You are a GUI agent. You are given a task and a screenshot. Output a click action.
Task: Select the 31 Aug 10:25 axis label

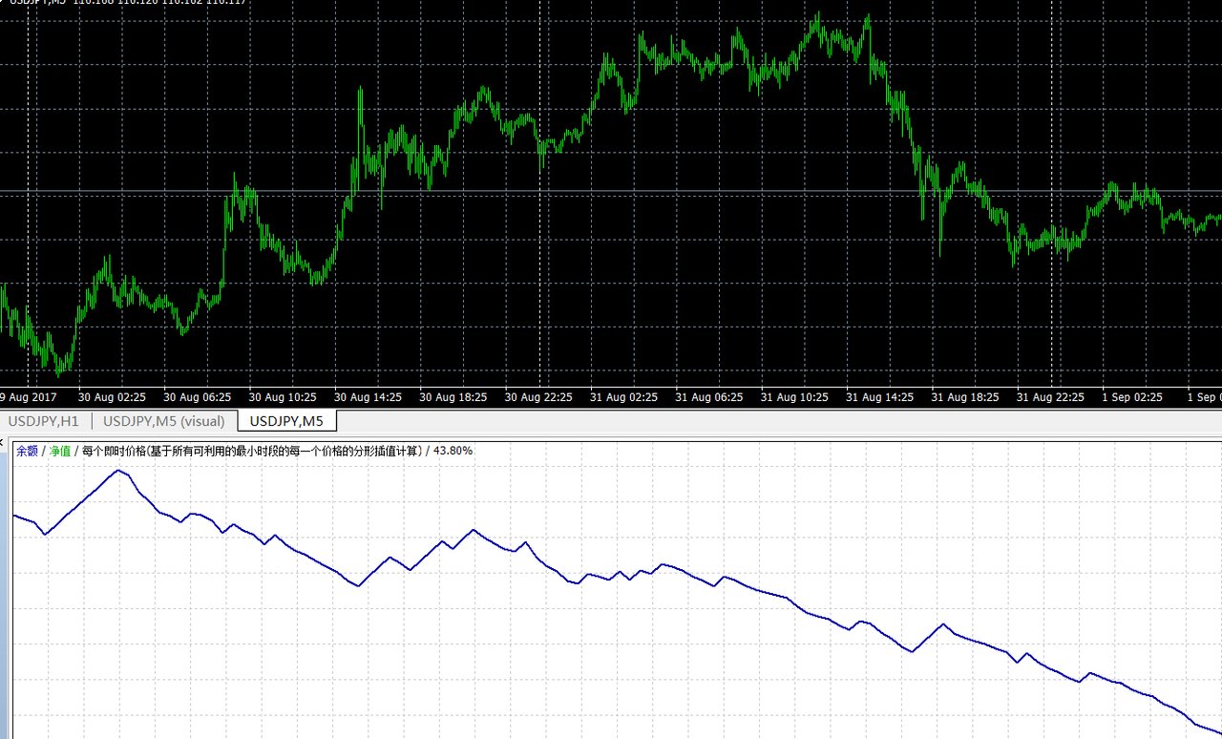794,397
